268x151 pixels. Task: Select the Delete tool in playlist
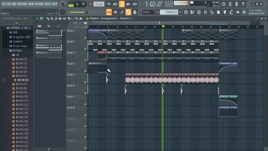click(56, 18)
